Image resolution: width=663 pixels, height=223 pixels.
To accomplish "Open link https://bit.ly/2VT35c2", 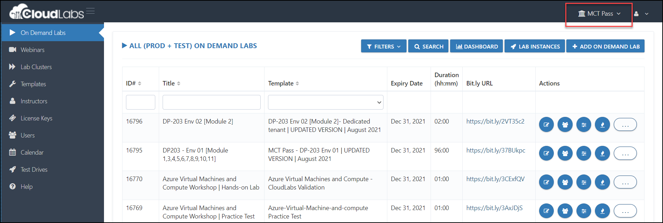I will (495, 121).
